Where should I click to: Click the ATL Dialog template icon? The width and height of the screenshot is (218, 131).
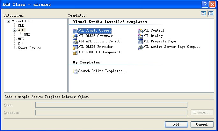tap(140, 36)
